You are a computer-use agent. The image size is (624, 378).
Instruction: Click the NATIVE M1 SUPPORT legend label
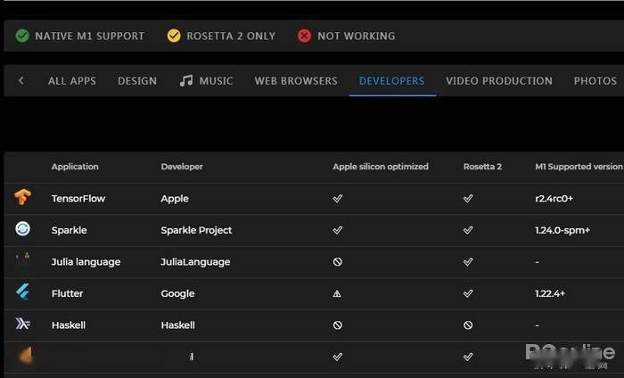tap(89, 36)
